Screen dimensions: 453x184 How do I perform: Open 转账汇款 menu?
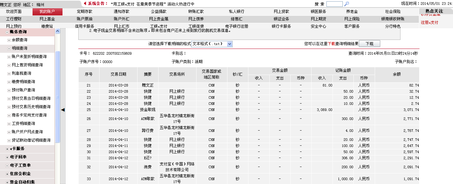196,12
